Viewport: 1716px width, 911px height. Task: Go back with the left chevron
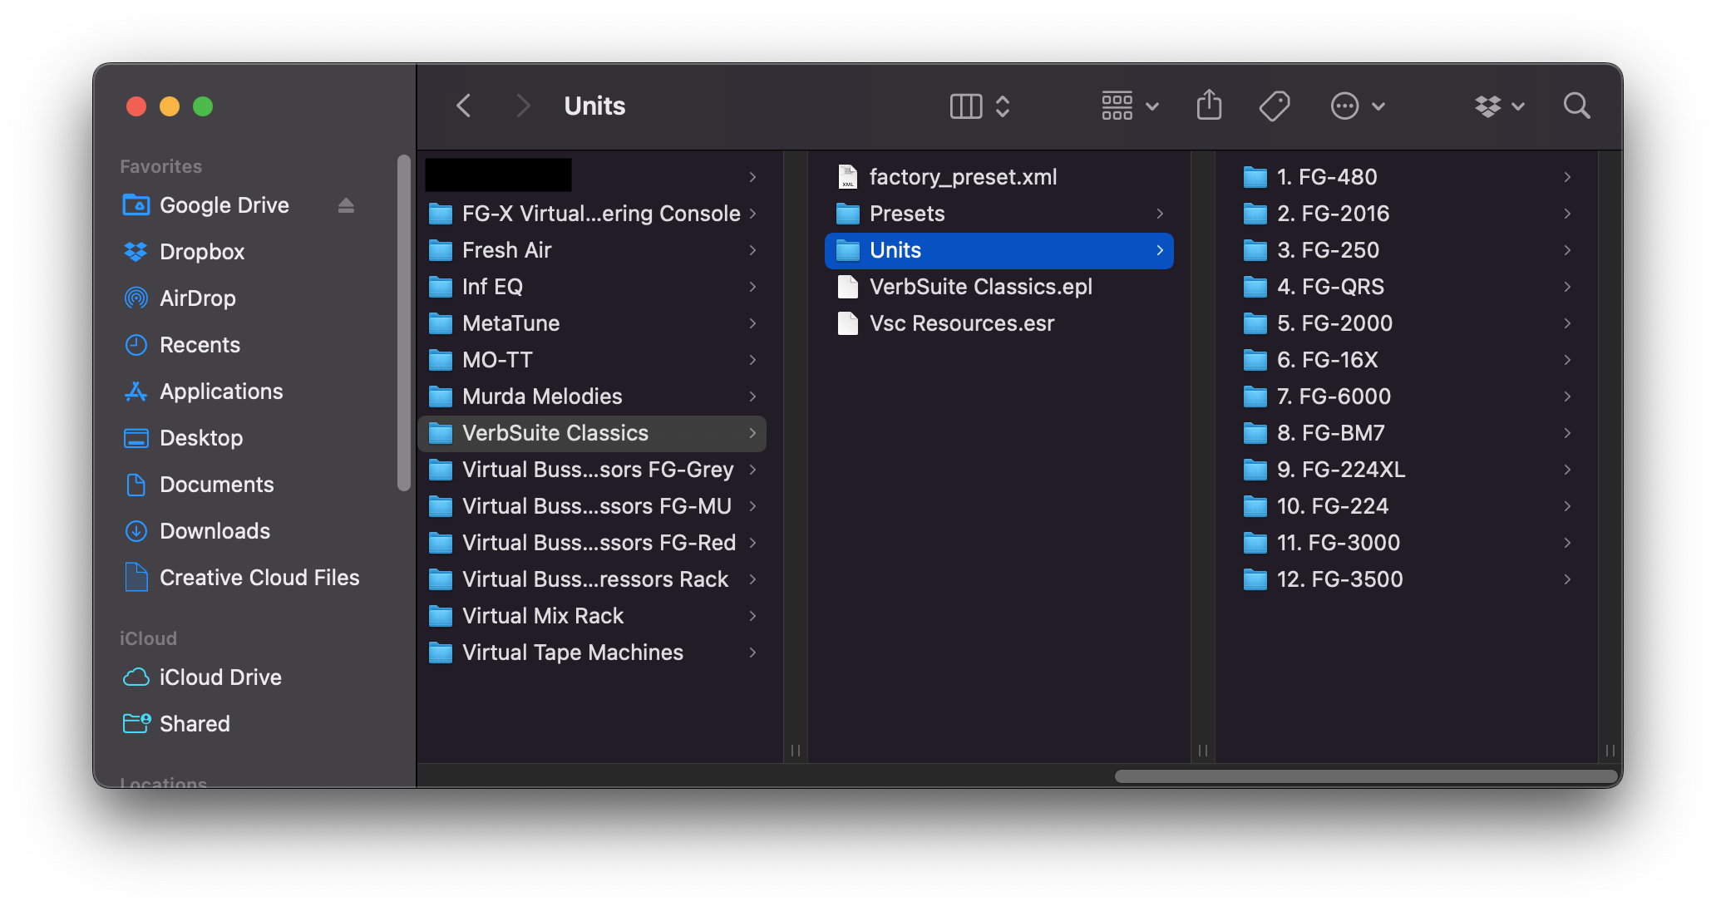click(x=464, y=106)
